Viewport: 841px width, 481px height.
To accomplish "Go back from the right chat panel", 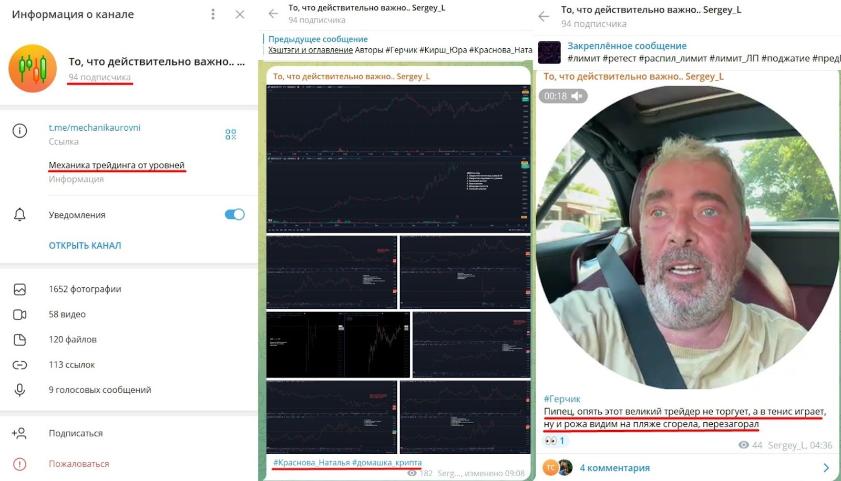I will (x=544, y=16).
